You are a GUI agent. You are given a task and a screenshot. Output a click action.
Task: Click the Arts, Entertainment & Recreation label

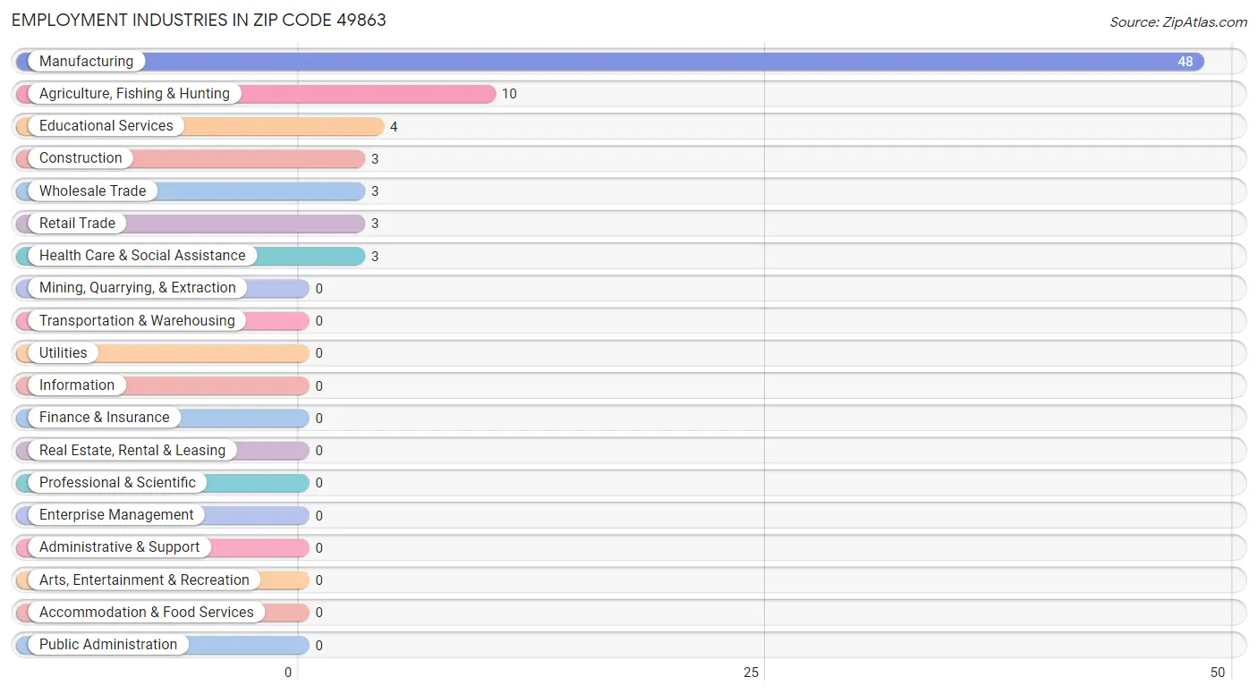[144, 580]
